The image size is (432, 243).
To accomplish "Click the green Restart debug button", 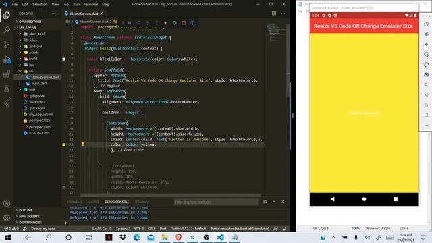I will coord(175,22).
